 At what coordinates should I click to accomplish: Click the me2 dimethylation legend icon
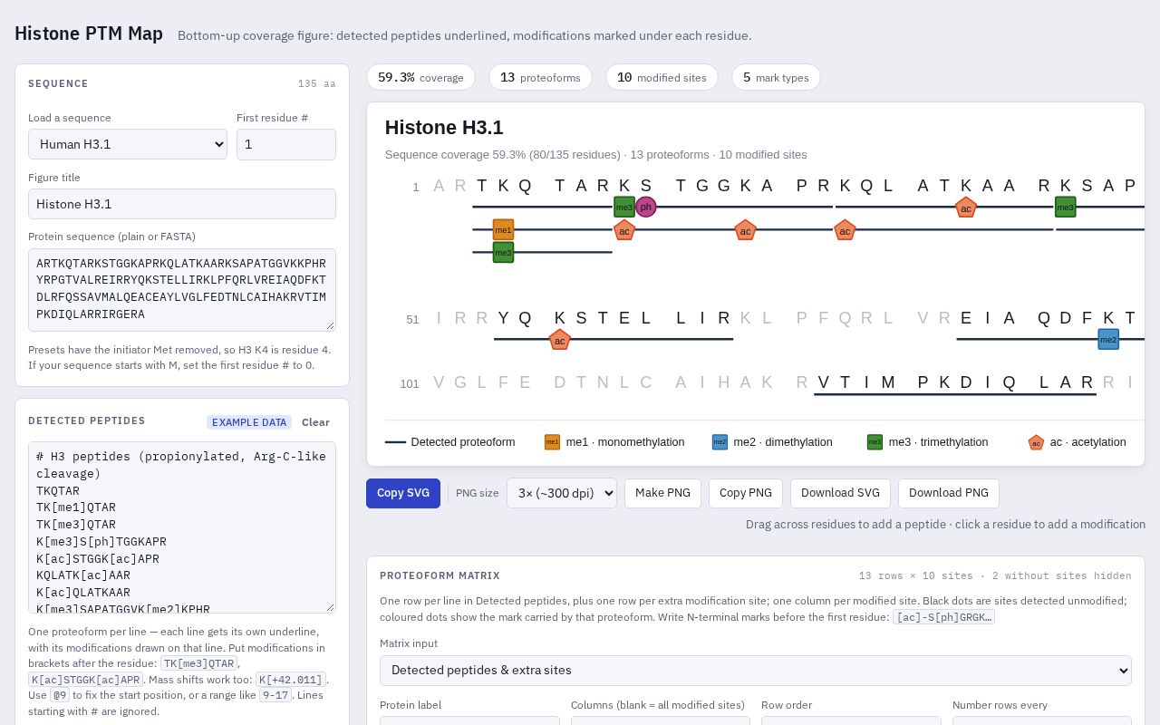[x=720, y=442]
